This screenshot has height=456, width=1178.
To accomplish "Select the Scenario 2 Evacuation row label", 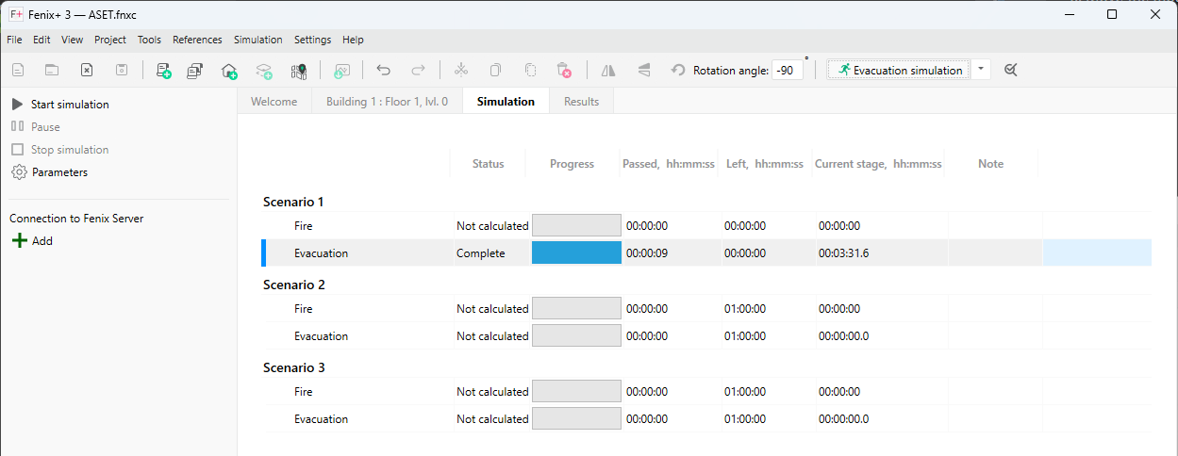I will [321, 336].
